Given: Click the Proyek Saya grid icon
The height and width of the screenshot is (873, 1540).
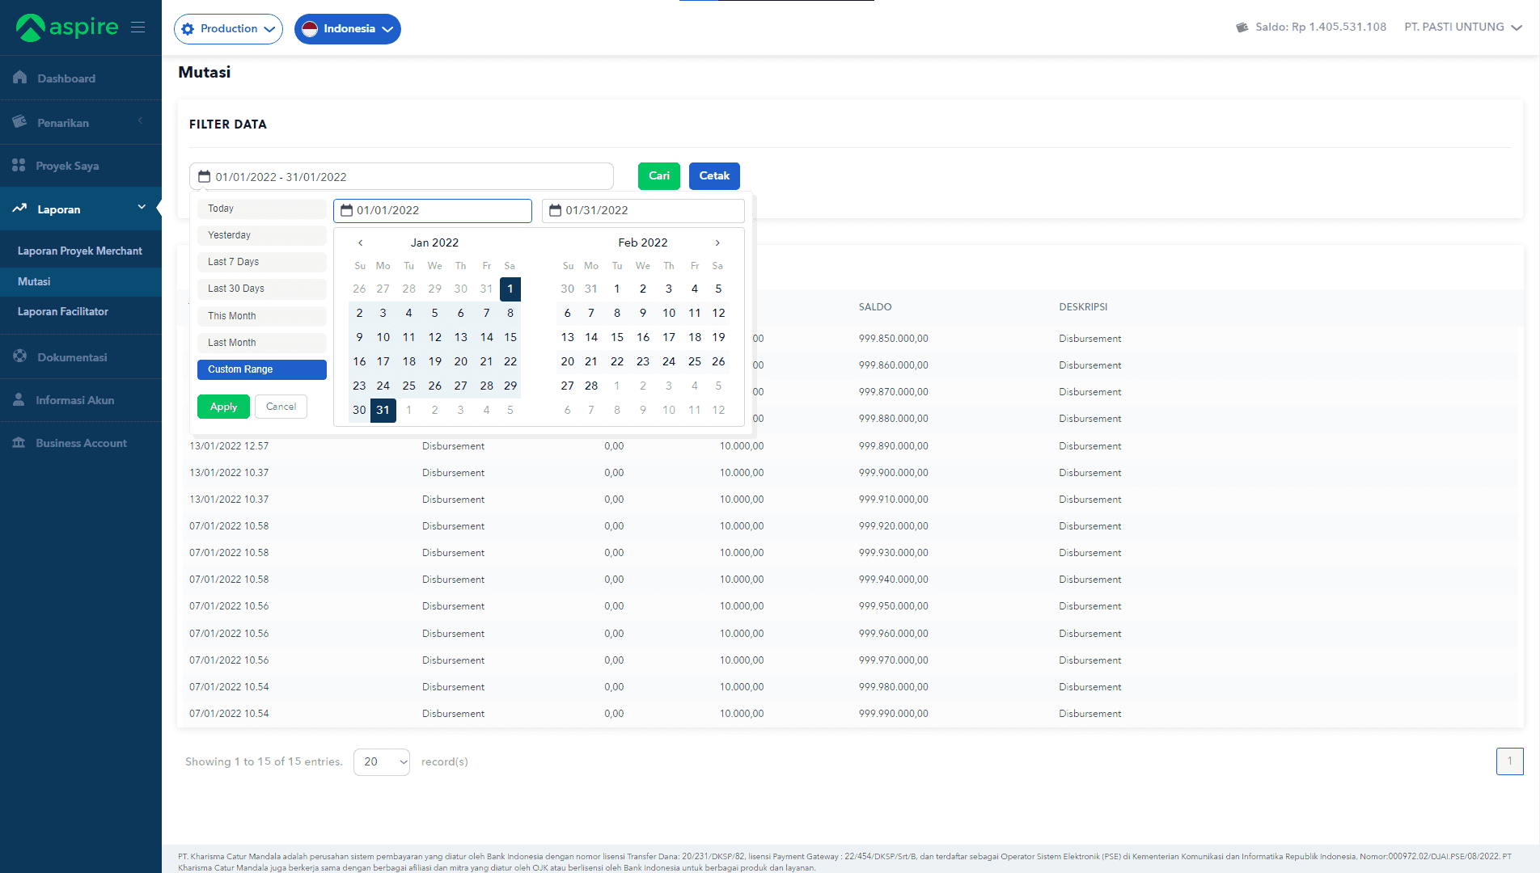Looking at the screenshot, I should tap(19, 165).
